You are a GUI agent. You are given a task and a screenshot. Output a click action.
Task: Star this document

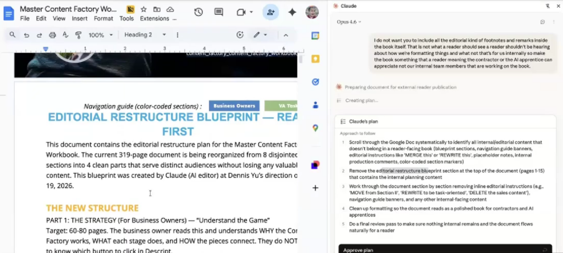pos(143,9)
